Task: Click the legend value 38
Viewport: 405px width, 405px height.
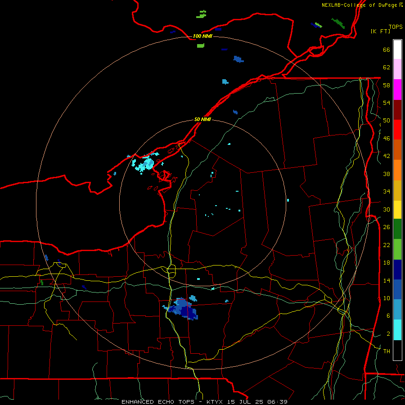Action: [x=387, y=174]
